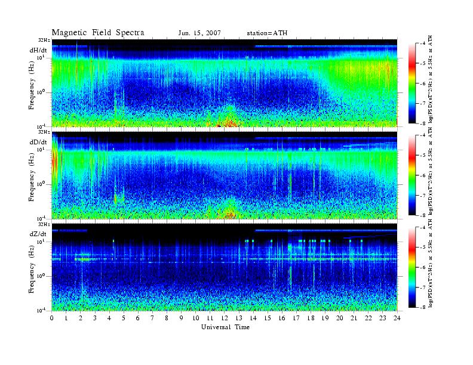Click hour 4 tick label on time axis
This screenshot has height=365, width=473.
[109, 318]
